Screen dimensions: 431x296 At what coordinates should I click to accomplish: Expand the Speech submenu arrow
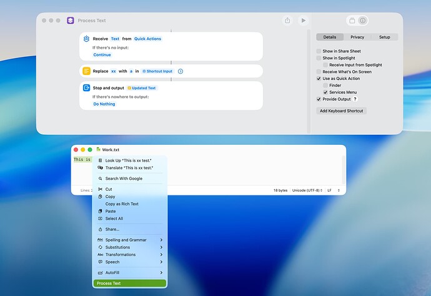click(x=161, y=262)
